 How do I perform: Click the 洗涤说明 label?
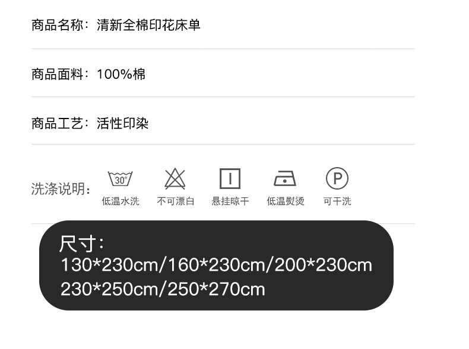tap(57, 188)
